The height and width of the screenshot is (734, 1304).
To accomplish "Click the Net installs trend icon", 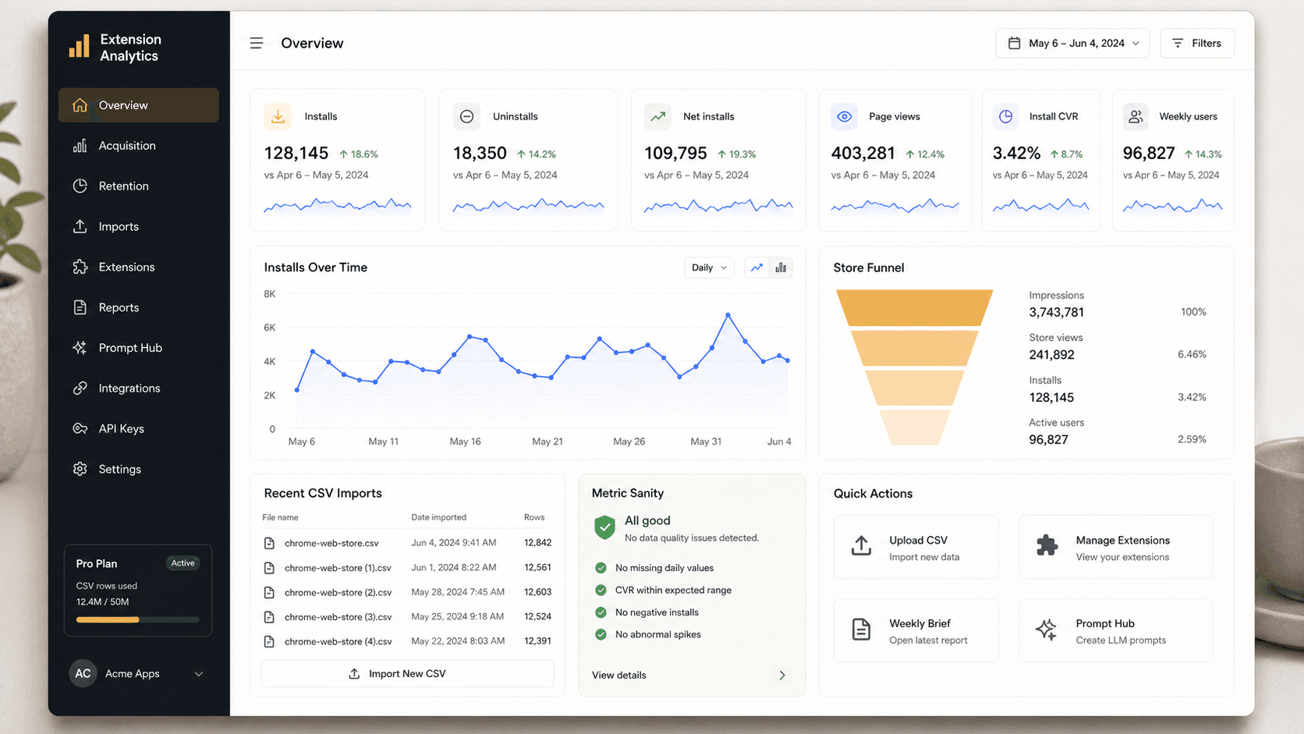I will pyautogui.click(x=658, y=116).
